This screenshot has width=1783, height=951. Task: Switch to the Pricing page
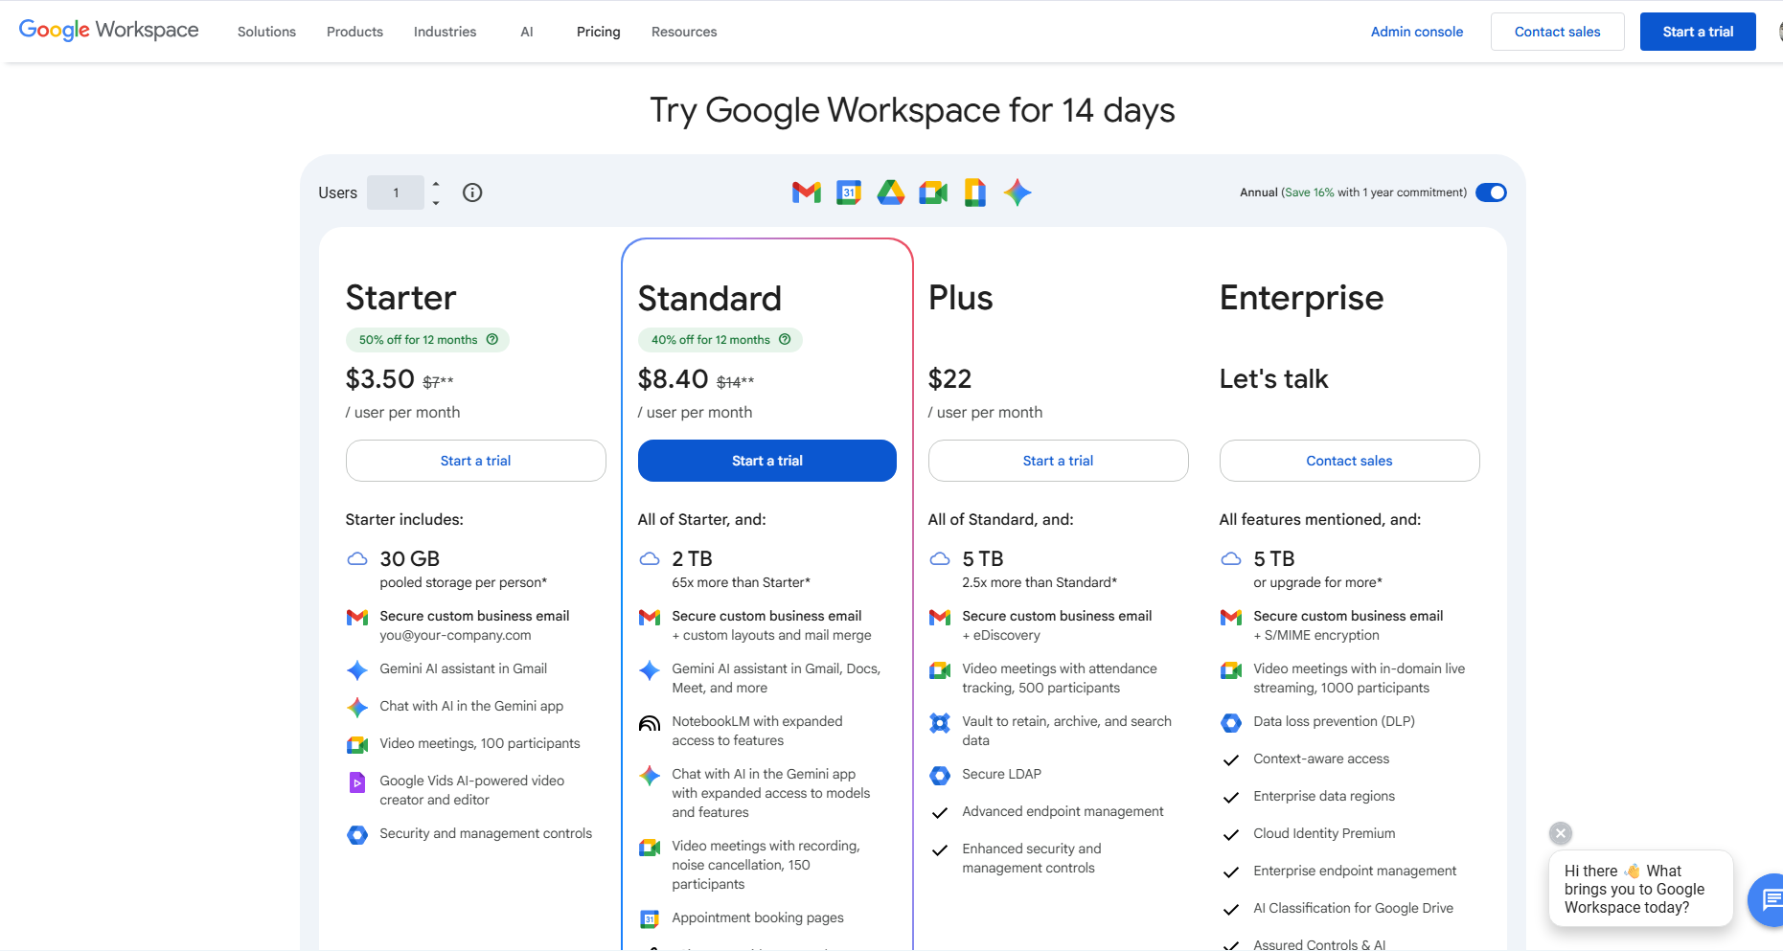coord(598,32)
